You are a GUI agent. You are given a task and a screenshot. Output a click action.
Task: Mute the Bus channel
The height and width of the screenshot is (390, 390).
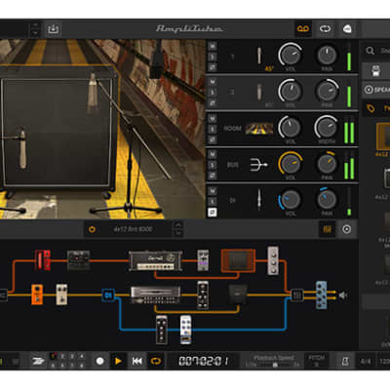pos(213,154)
